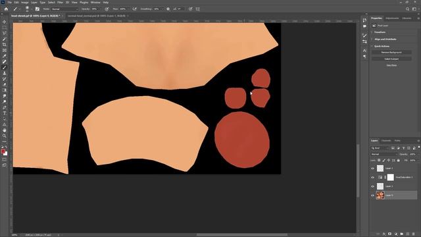Select the Lasso tool
421x237 pixels.
pyautogui.click(x=5, y=34)
